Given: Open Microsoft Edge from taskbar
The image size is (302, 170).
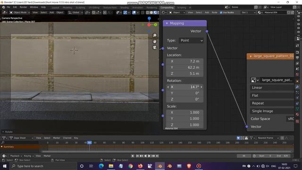Looking at the screenshot, I should (x=101, y=166).
